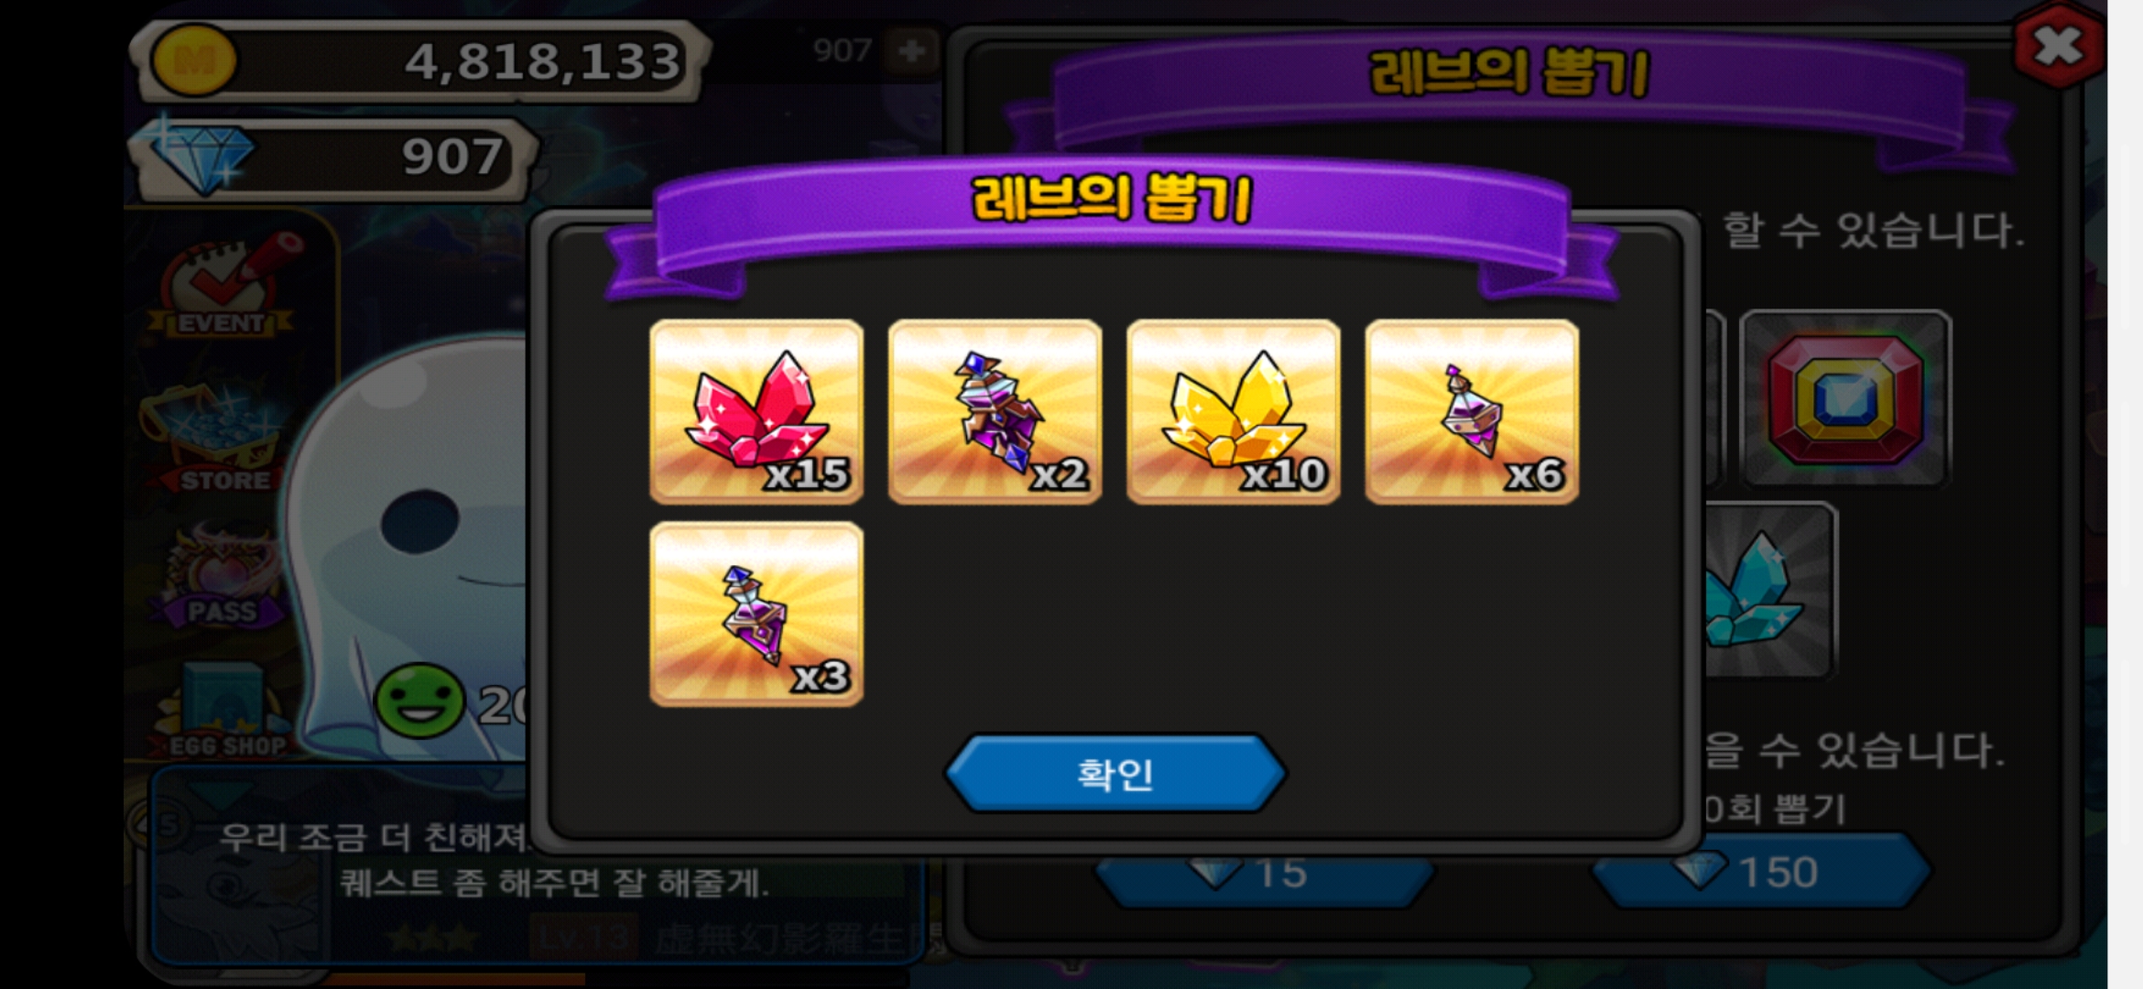Tap the yellow crystal x10 reward
The image size is (2143, 989).
tap(1234, 412)
